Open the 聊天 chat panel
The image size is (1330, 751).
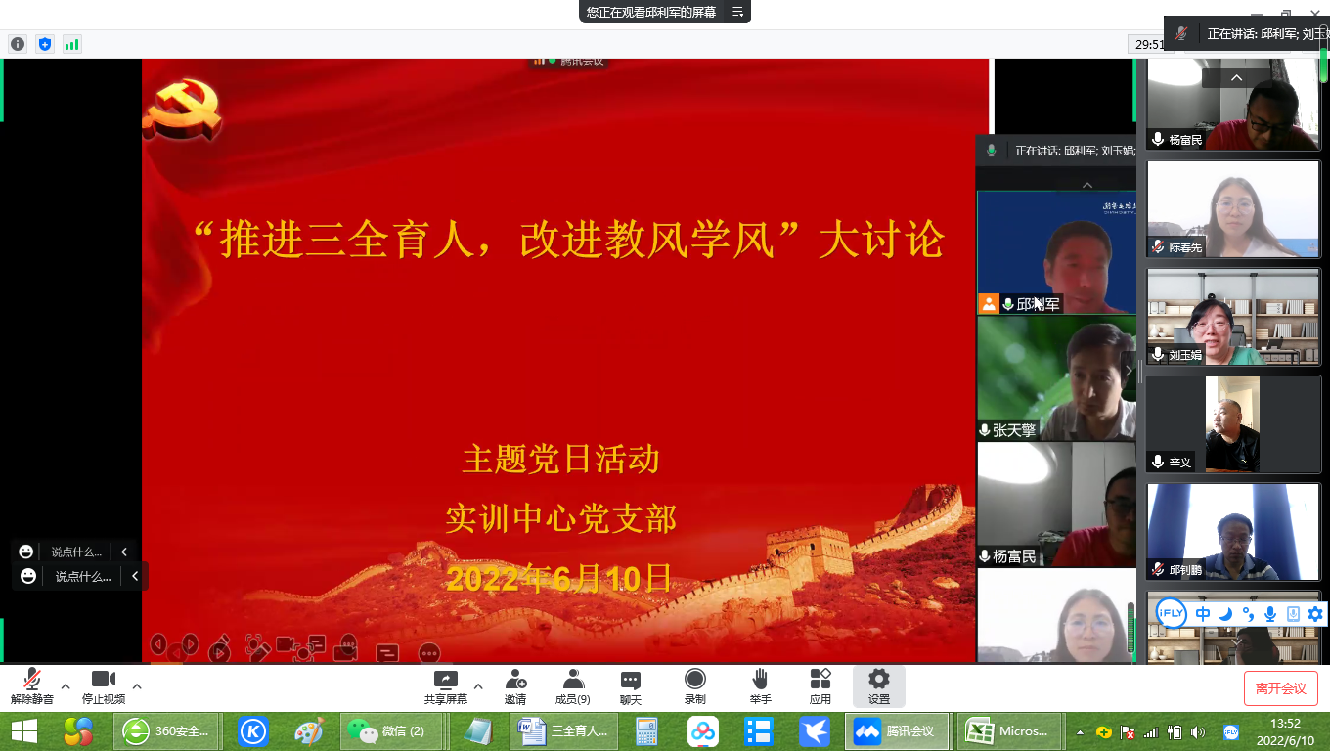tap(631, 686)
